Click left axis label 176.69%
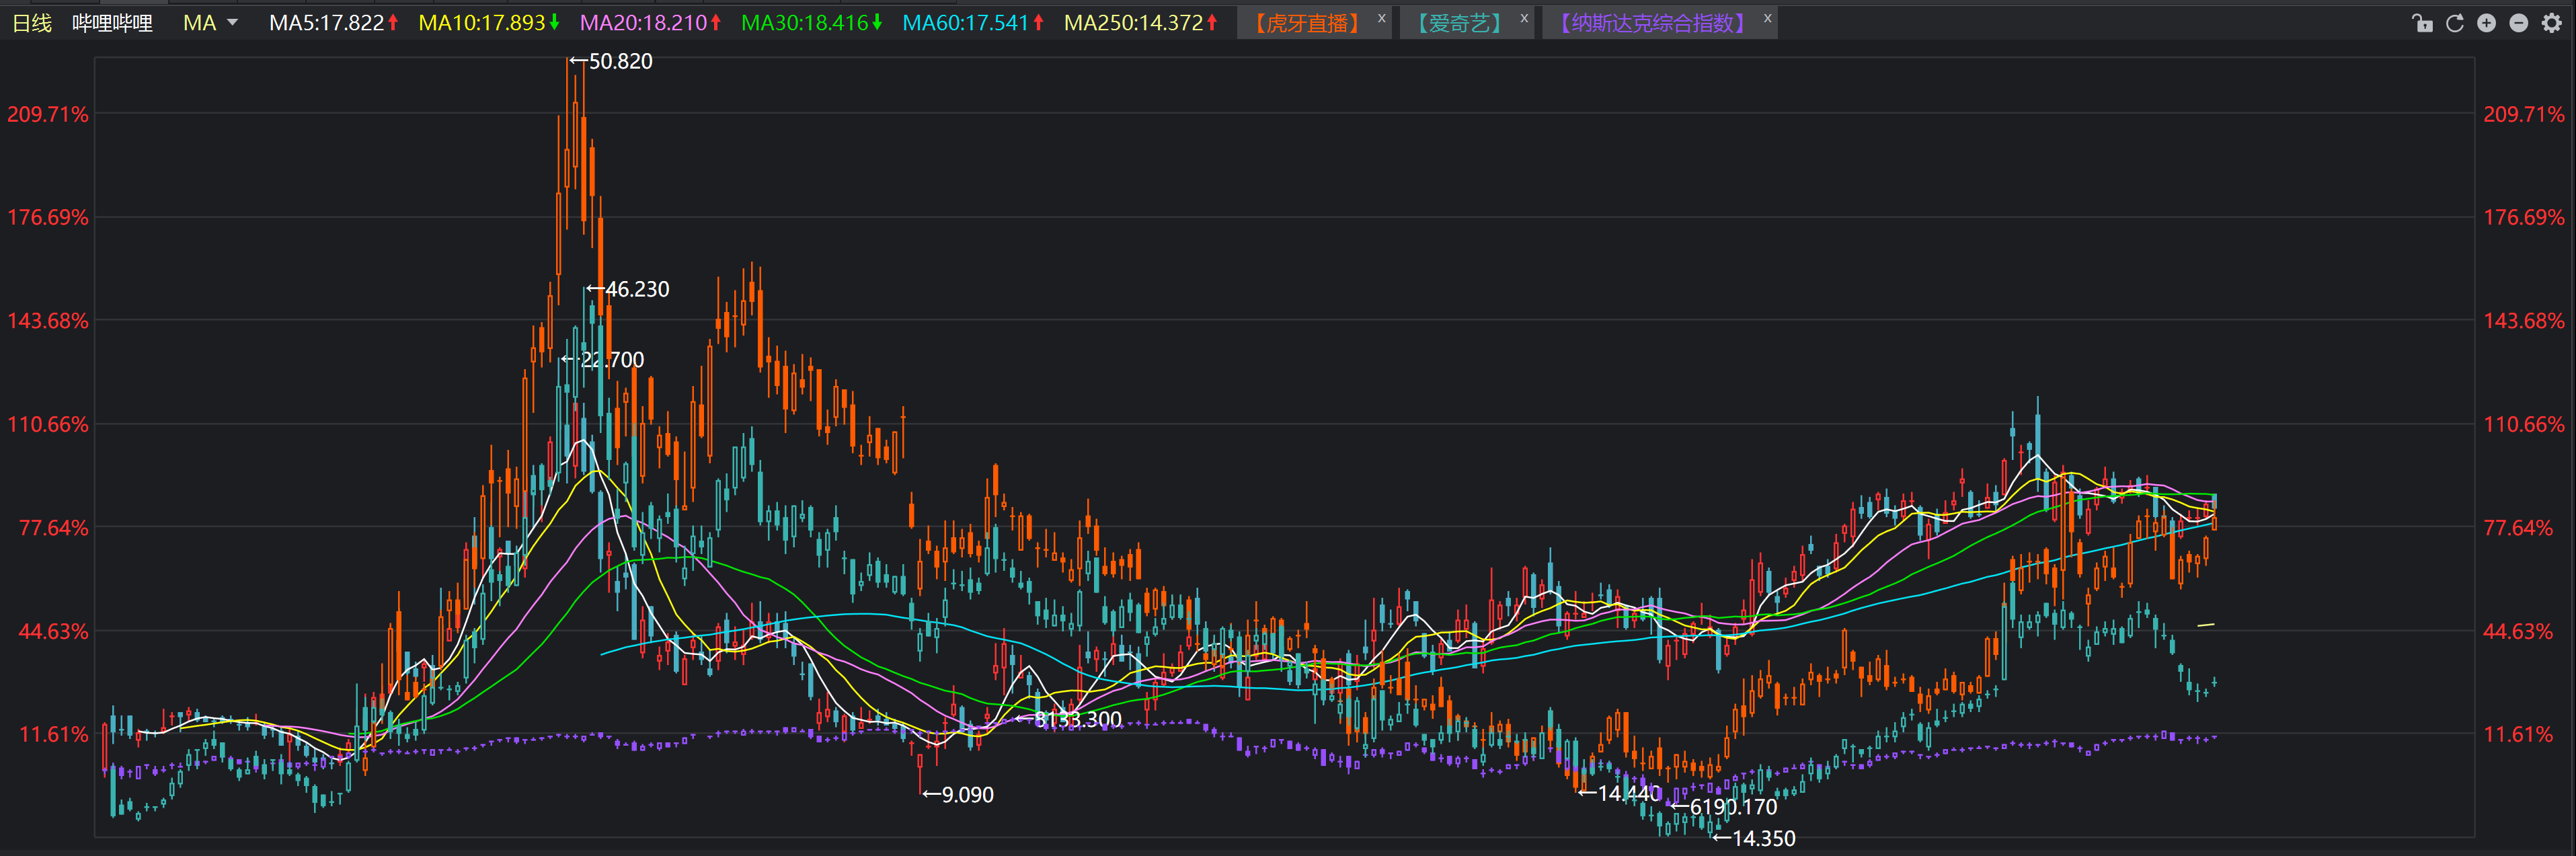 (48, 217)
